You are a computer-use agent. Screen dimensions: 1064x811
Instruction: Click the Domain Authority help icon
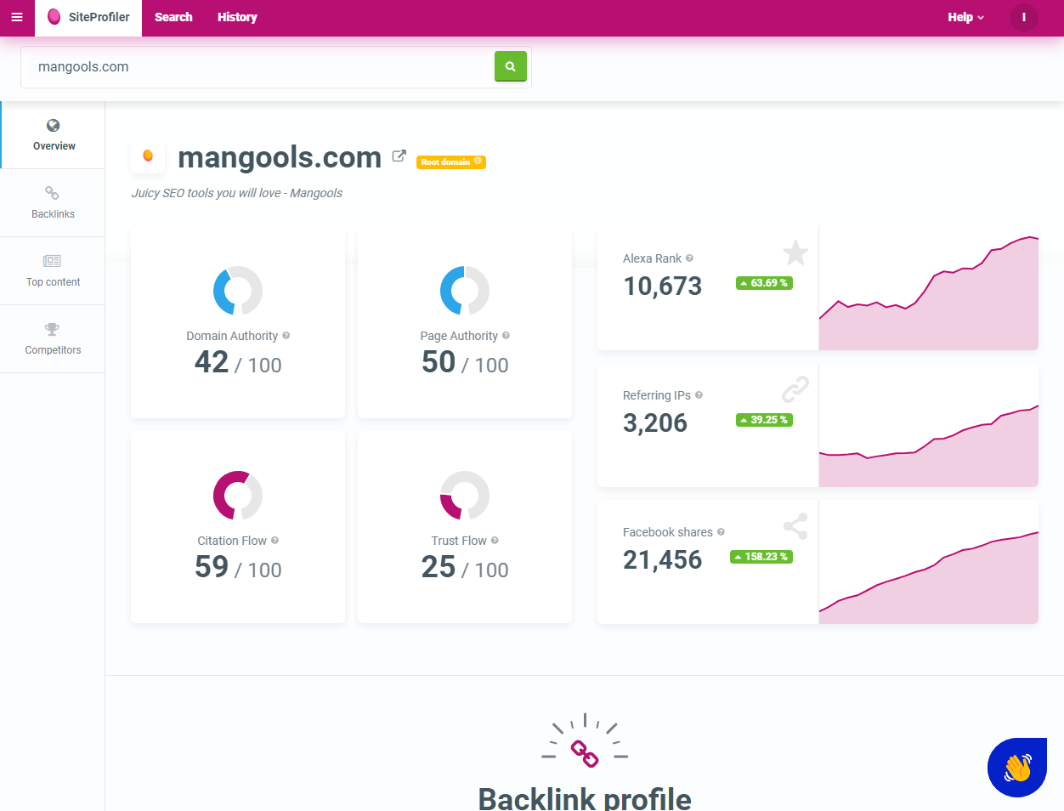pos(286,336)
